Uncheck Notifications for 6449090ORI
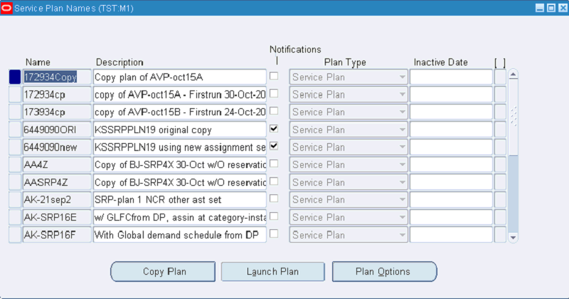Image resolution: width=569 pixels, height=299 pixels. [274, 129]
